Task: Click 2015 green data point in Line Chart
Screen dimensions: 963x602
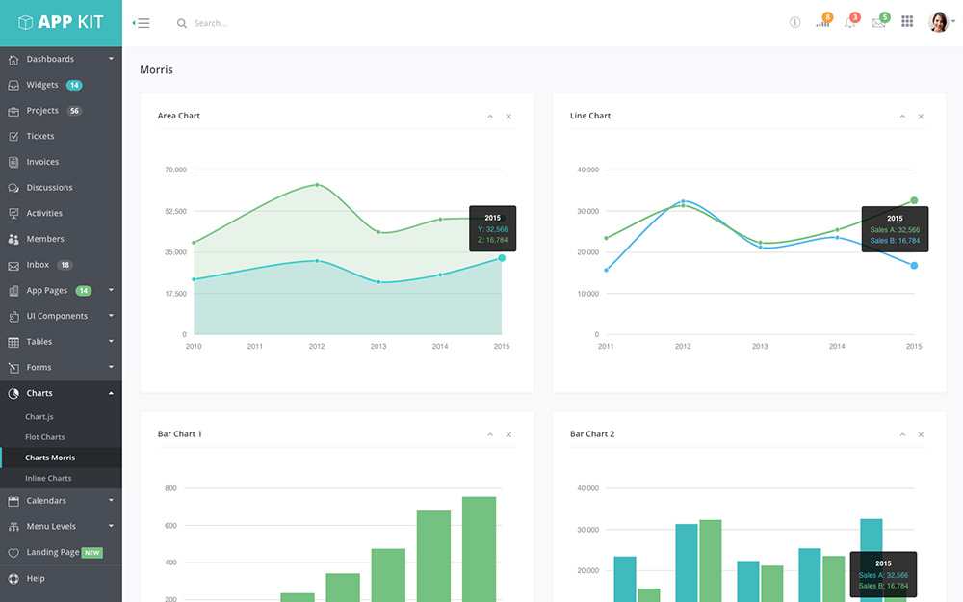Action: pyautogui.click(x=914, y=201)
